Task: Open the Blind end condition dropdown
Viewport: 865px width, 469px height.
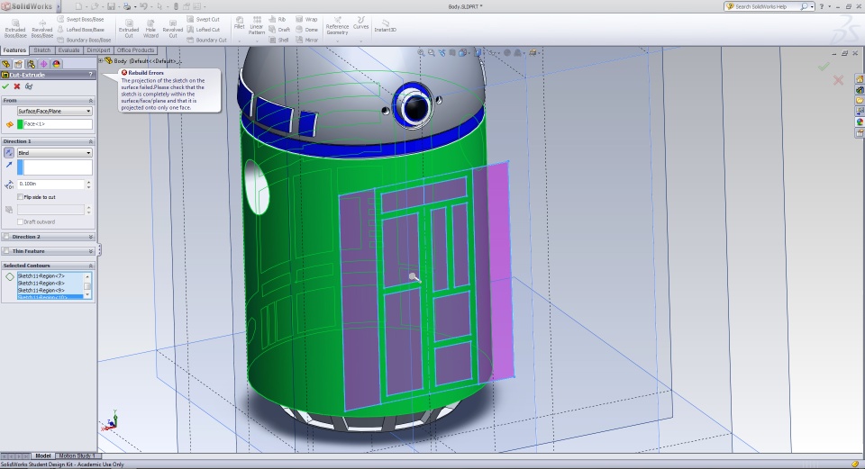Action: pyautogui.click(x=54, y=153)
